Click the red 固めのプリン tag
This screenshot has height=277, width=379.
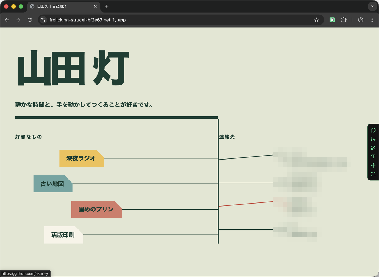(97, 209)
